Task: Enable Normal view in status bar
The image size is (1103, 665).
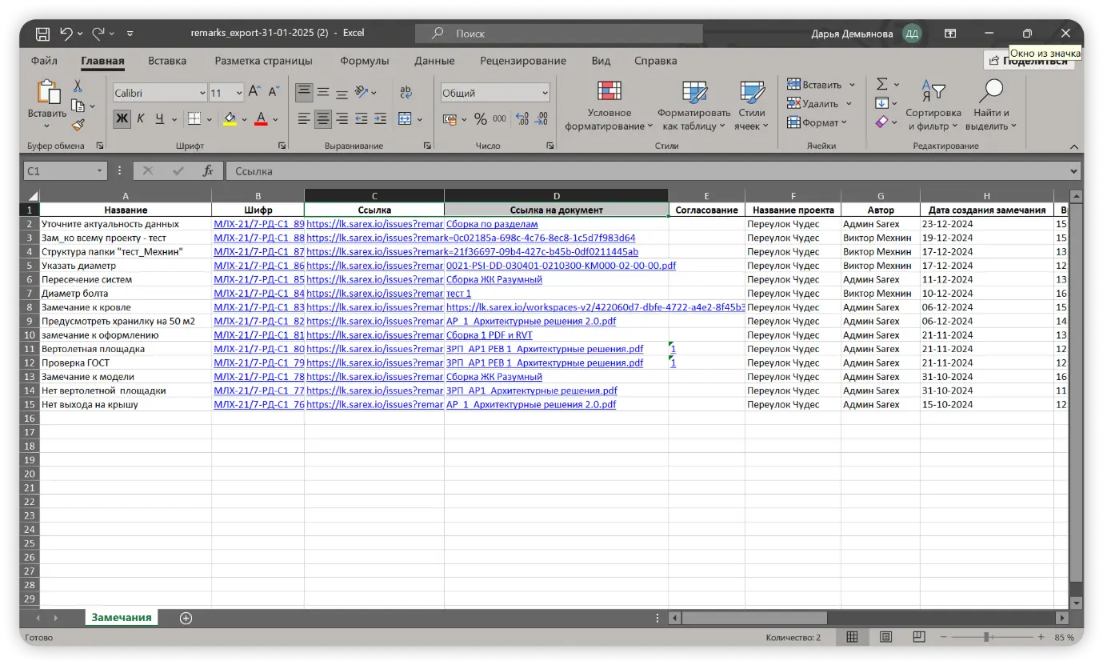Action: point(853,637)
